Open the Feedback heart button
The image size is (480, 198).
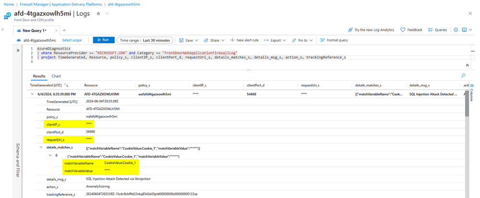tap(411, 30)
